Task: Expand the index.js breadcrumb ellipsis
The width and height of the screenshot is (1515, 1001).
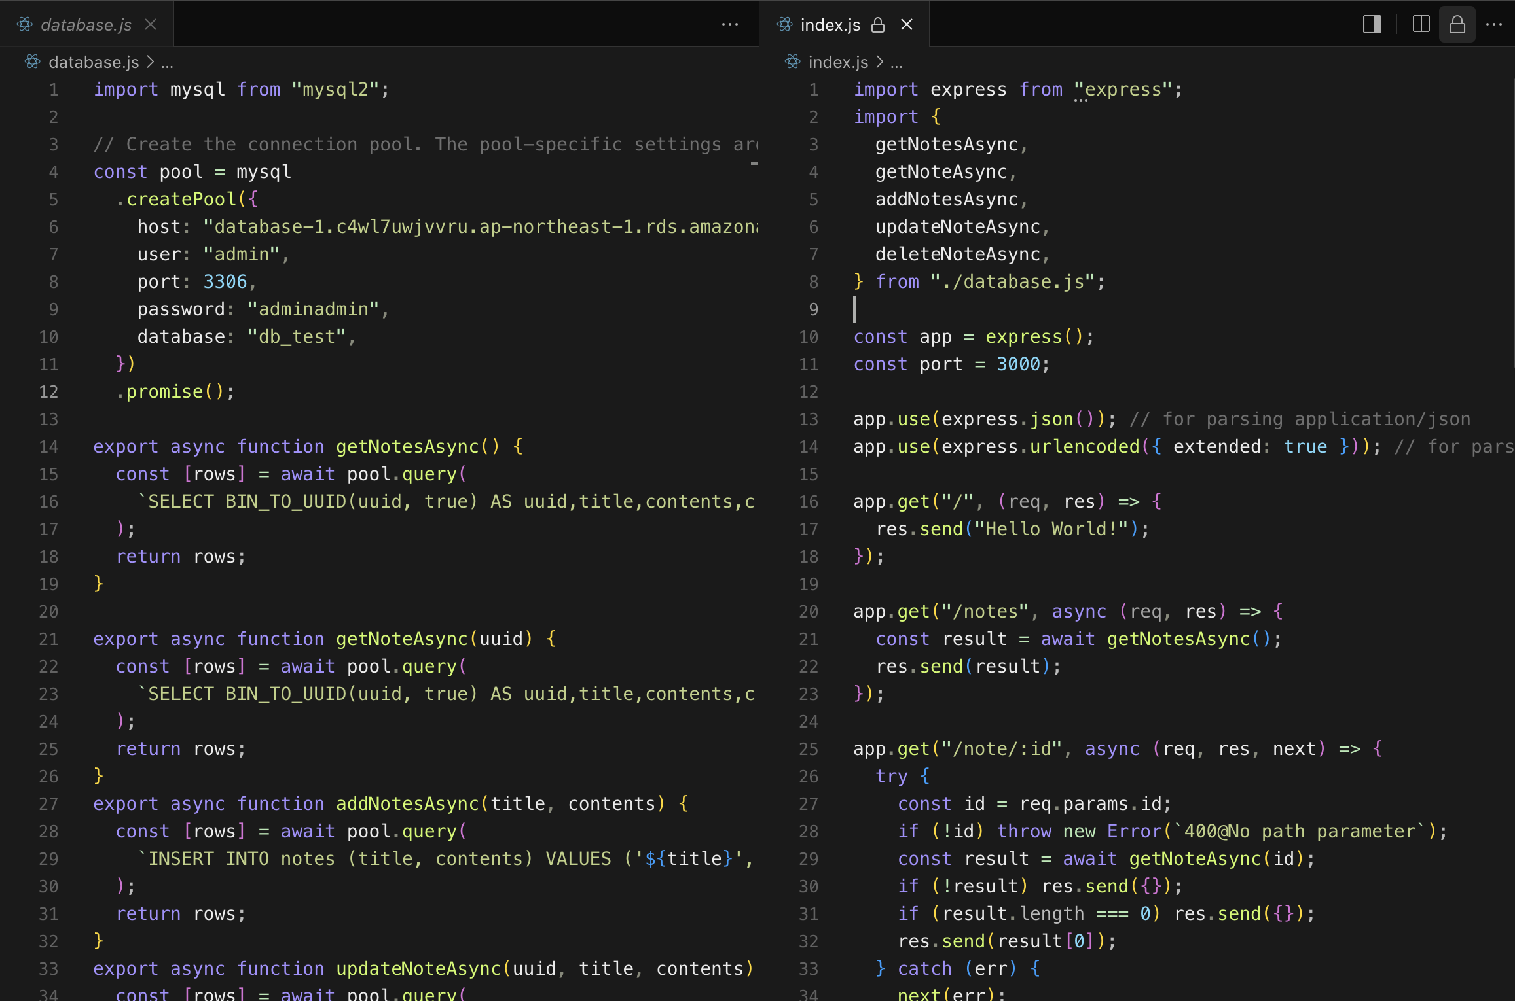Action: click(896, 63)
